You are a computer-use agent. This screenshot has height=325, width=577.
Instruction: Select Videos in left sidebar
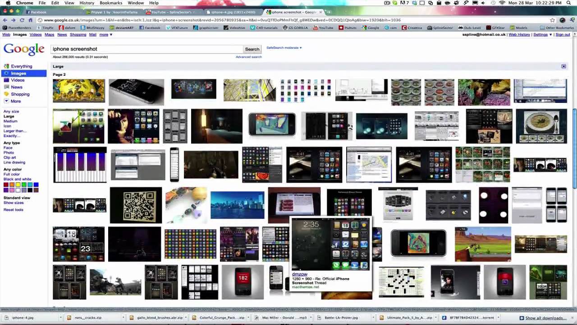coord(18,80)
